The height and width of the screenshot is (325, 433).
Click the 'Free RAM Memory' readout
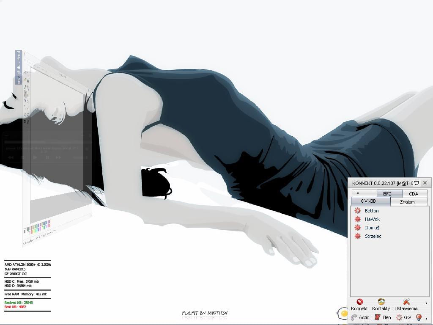(x=25, y=294)
